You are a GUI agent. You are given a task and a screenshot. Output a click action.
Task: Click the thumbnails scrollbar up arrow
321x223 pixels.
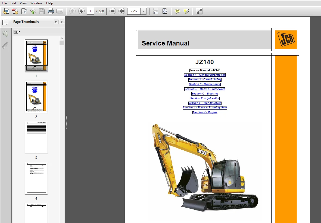click(x=62, y=38)
